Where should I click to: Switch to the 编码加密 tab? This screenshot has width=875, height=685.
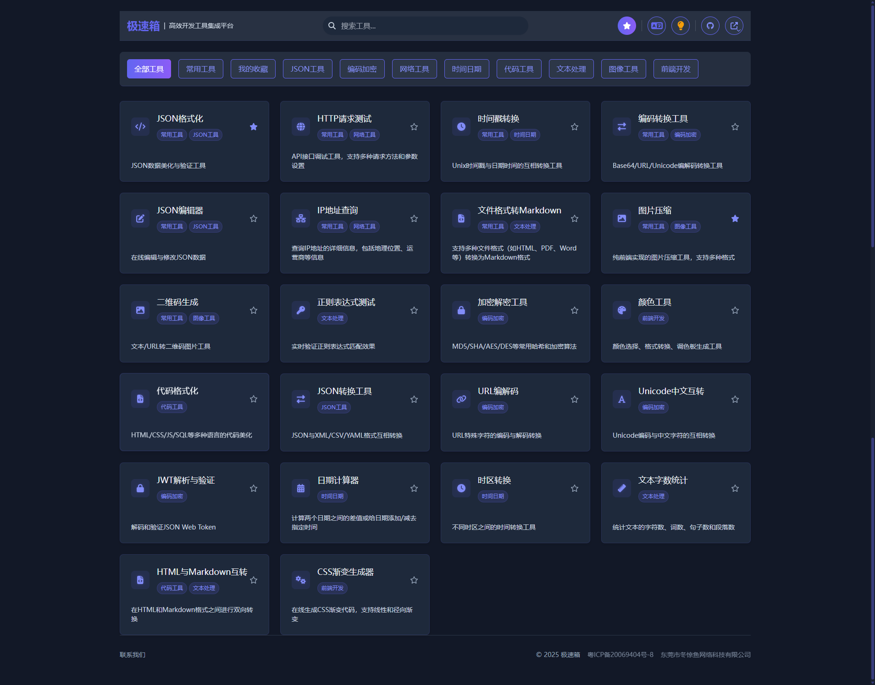[x=362, y=69]
